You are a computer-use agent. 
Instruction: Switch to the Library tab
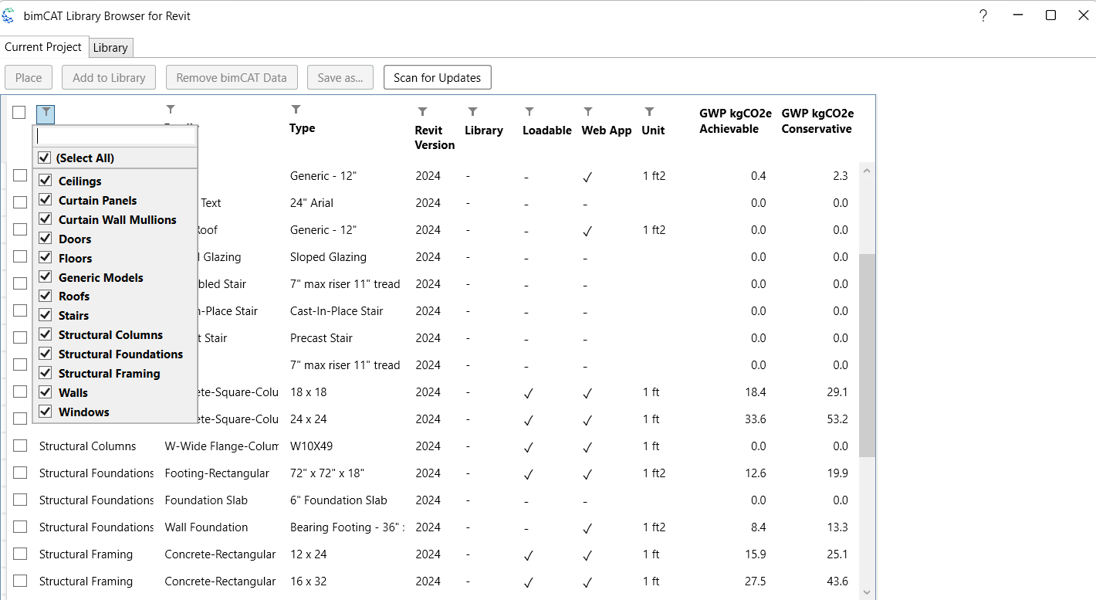110,48
